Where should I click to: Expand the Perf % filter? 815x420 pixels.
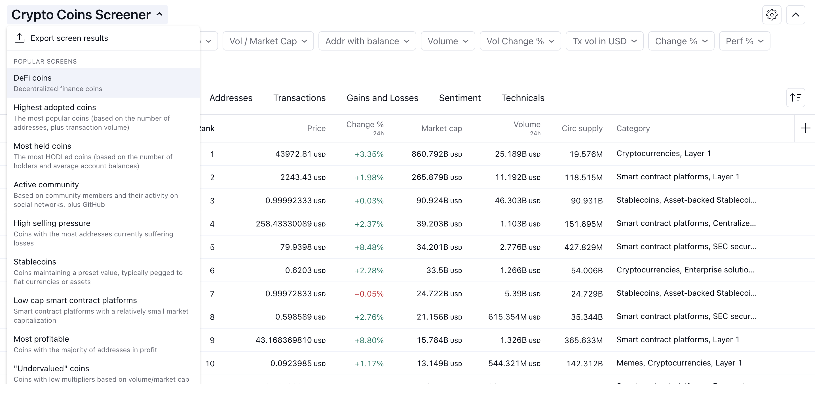[744, 41]
